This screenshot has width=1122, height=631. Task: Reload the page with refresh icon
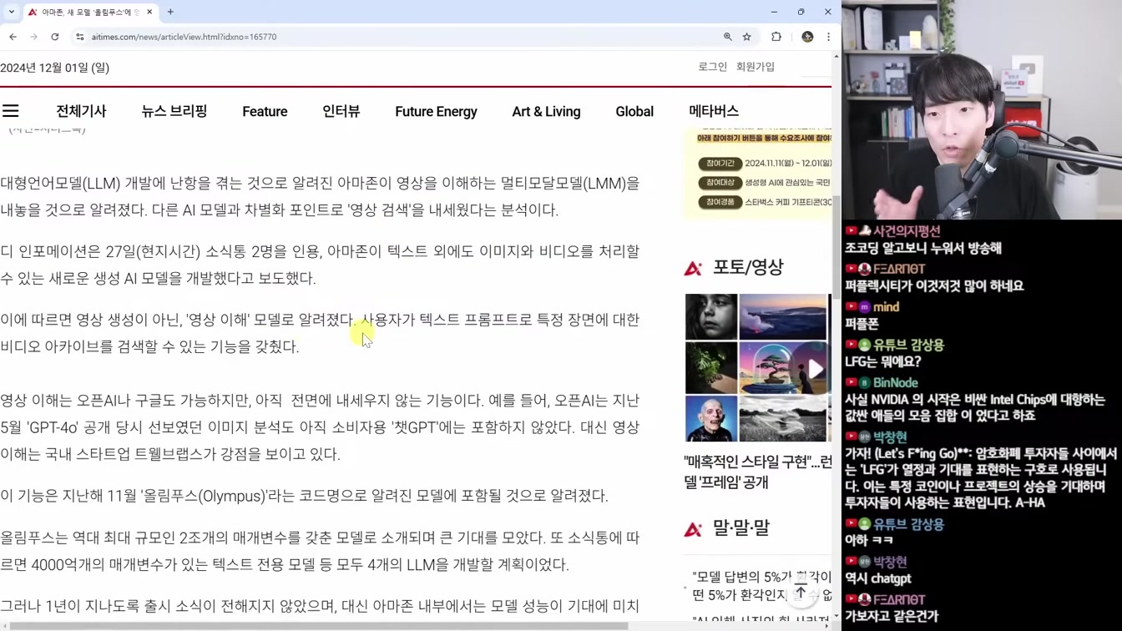click(55, 37)
